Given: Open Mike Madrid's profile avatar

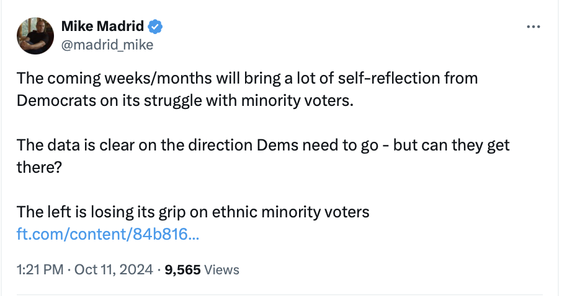Looking at the screenshot, I should coord(35,35).
